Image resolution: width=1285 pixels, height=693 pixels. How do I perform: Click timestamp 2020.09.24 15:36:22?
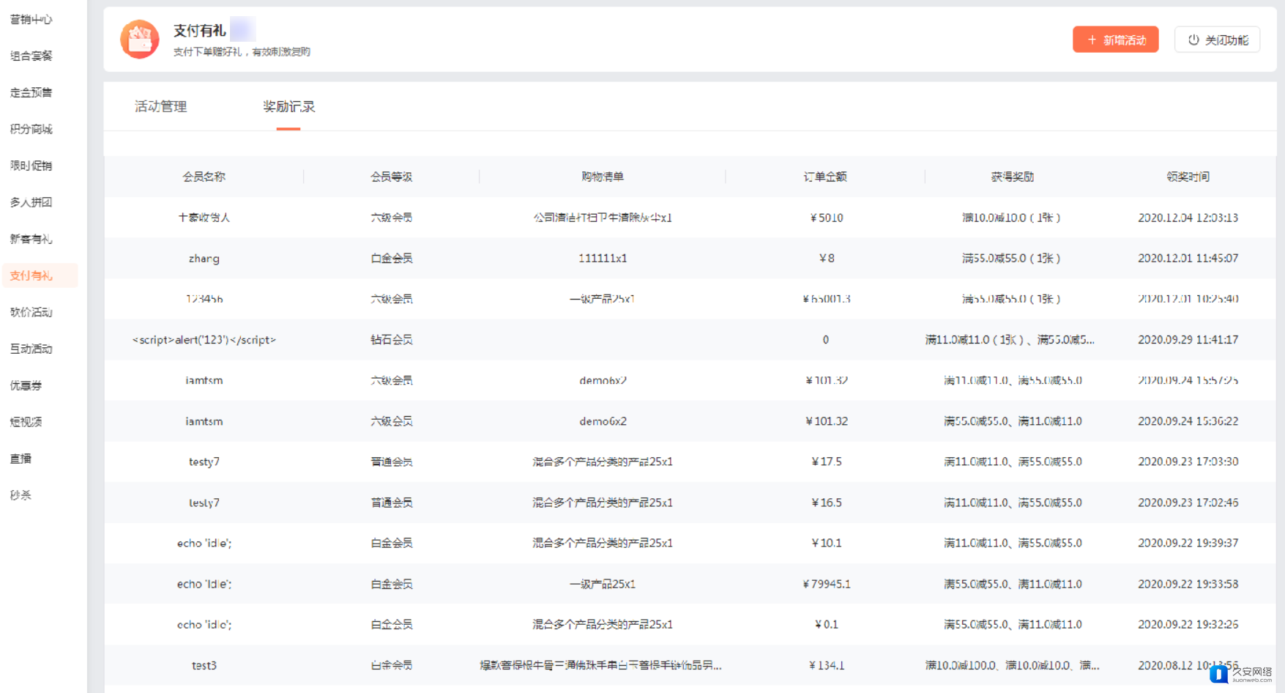(1188, 421)
